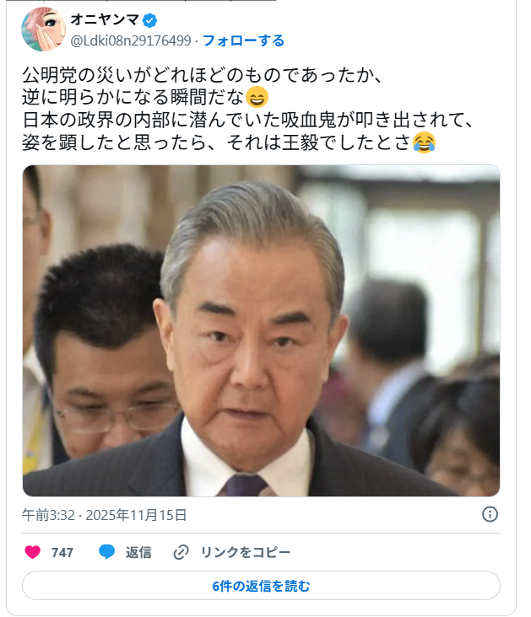Follow the account via フォローする
Screen dimensions: 531x617
[243, 40]
